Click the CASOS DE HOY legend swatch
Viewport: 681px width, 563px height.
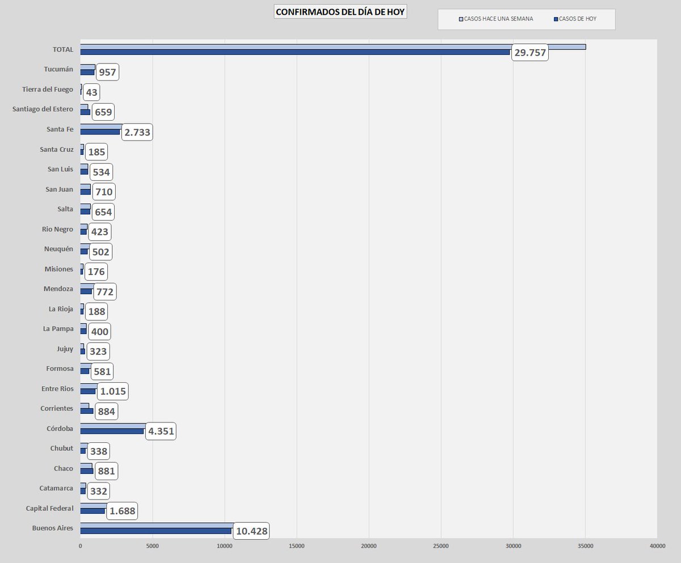tap(555, 19)
